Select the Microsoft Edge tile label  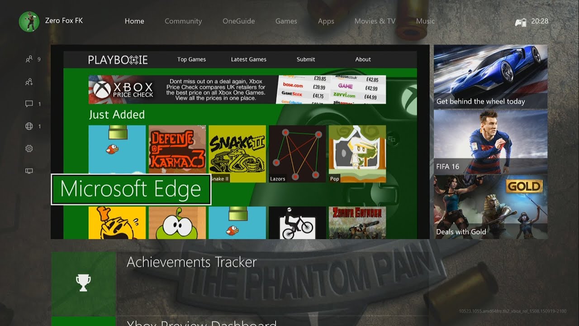pos(131,189)
